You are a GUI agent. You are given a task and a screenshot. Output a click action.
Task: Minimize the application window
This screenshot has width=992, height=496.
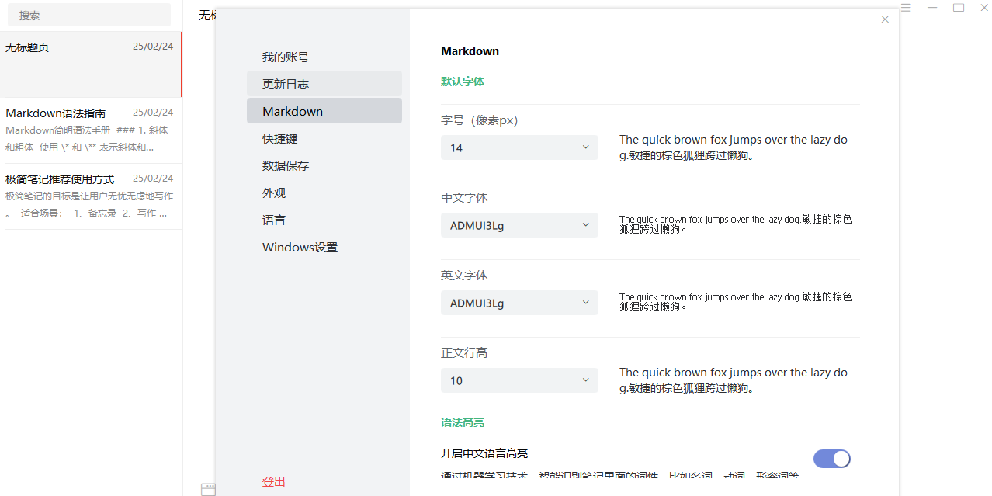point(932,8)
